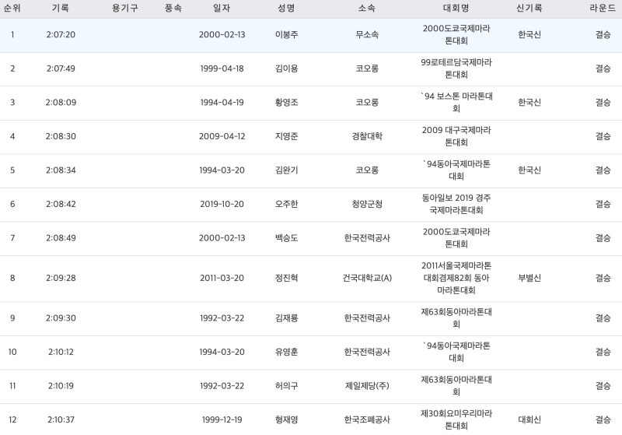
Task: Click date 1999-04-18
Action: [222, 68]
